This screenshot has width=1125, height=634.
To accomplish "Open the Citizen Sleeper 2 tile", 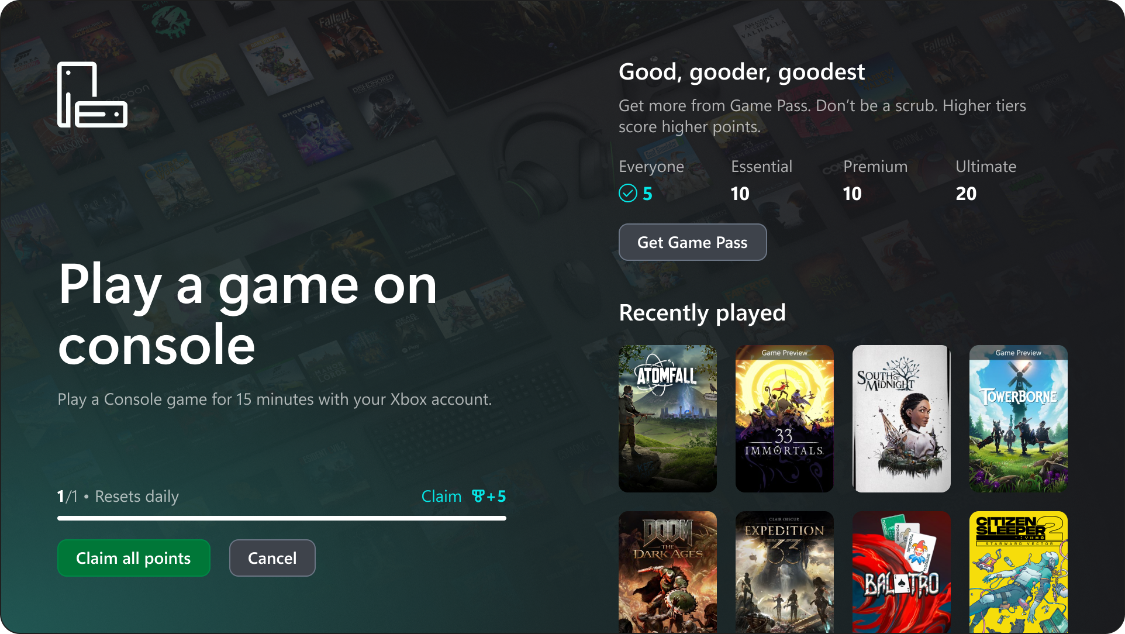I will [1018, 571].
